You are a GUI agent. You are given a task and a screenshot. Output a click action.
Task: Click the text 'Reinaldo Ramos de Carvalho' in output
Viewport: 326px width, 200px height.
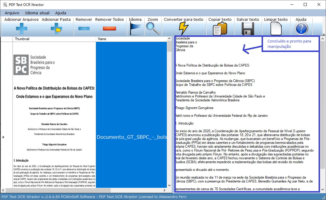tap(196, 92)
